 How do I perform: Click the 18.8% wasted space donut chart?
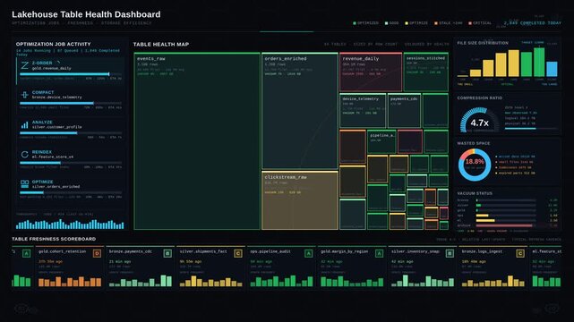(x=475, y=165)
